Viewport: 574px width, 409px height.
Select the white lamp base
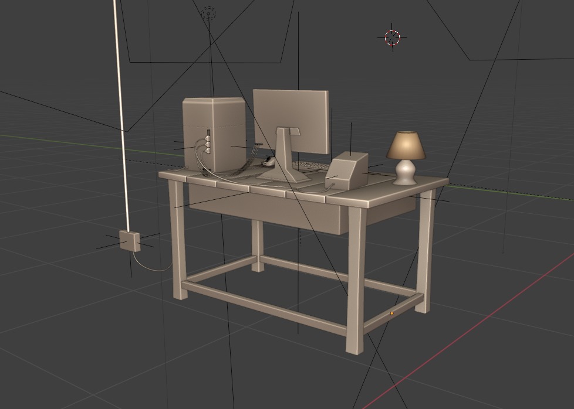pos(406,172)
